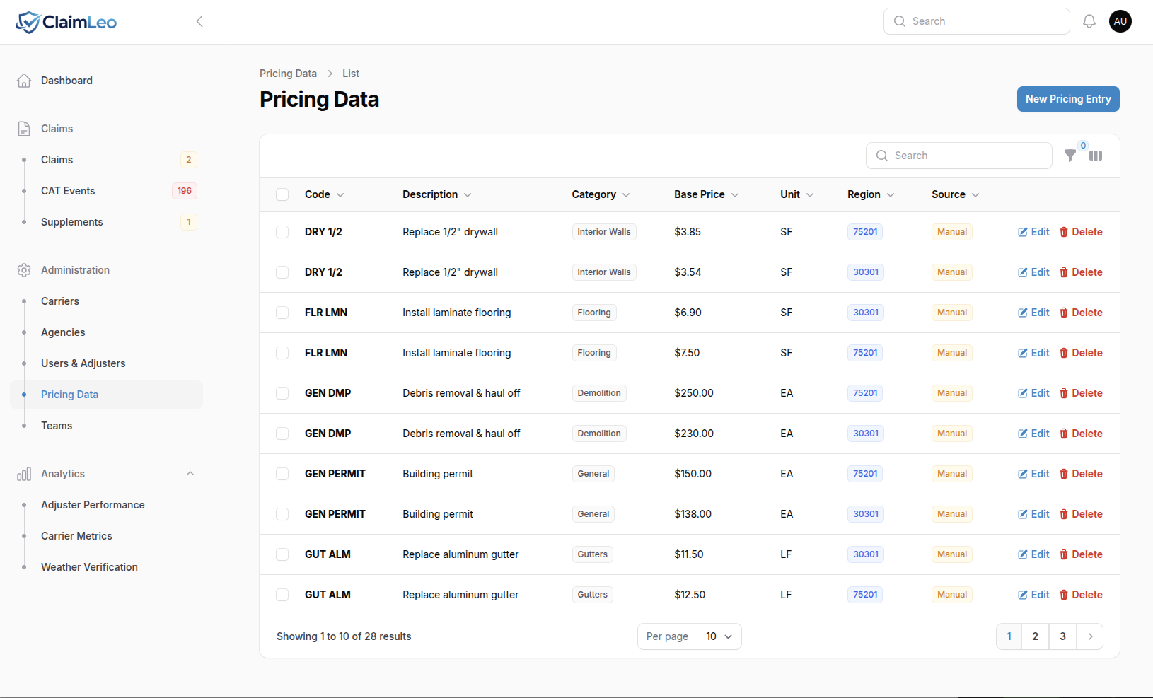1153x698 pixels.
Task: Open the Per page dropdown
Action: pos(719,636)
